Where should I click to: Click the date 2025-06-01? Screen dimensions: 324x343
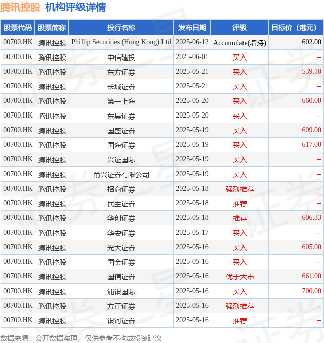coord(192,57)
